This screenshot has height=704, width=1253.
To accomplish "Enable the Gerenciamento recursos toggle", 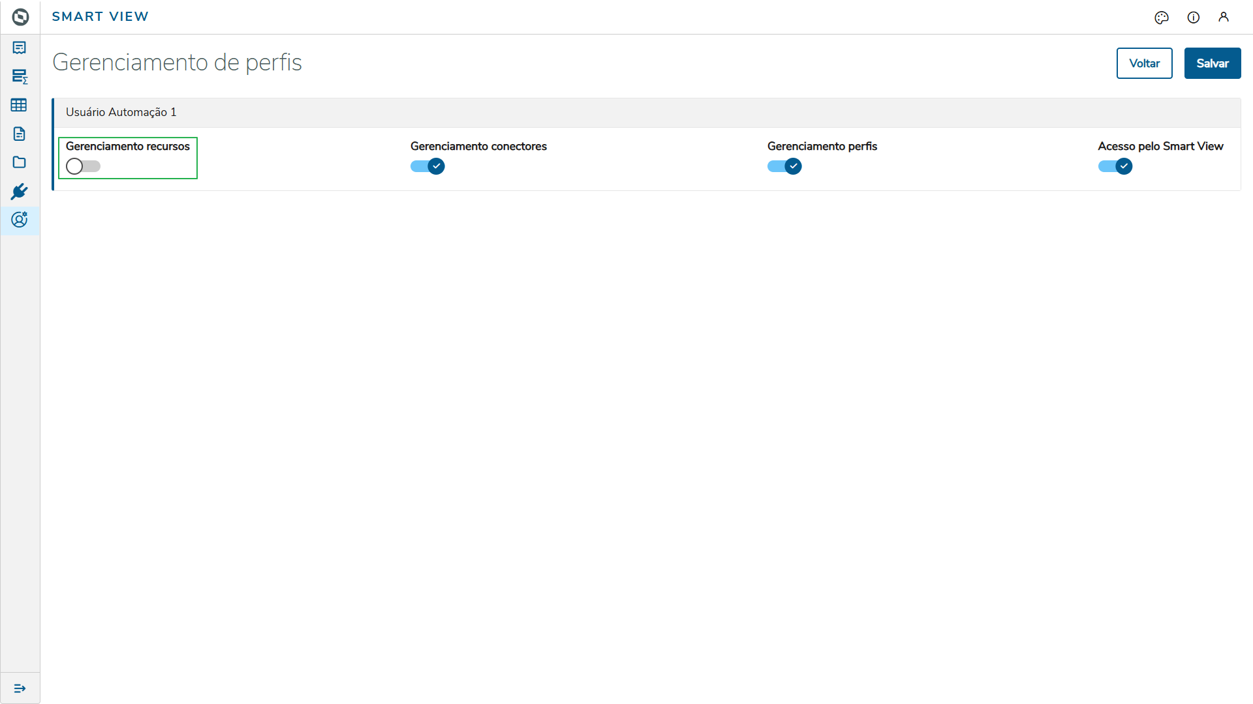I will pyautogui.click(x=83, y=166).
